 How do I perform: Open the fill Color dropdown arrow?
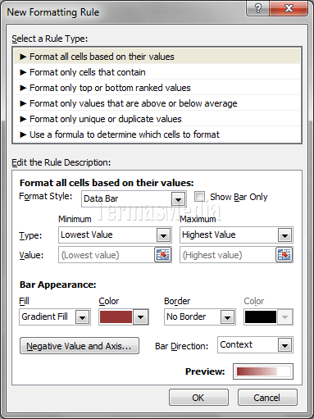pos(141,317)
